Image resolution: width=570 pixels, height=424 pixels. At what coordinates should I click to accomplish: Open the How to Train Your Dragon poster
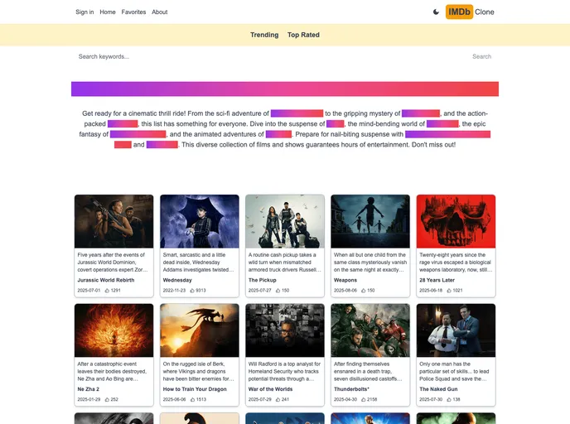click(200, 330)
